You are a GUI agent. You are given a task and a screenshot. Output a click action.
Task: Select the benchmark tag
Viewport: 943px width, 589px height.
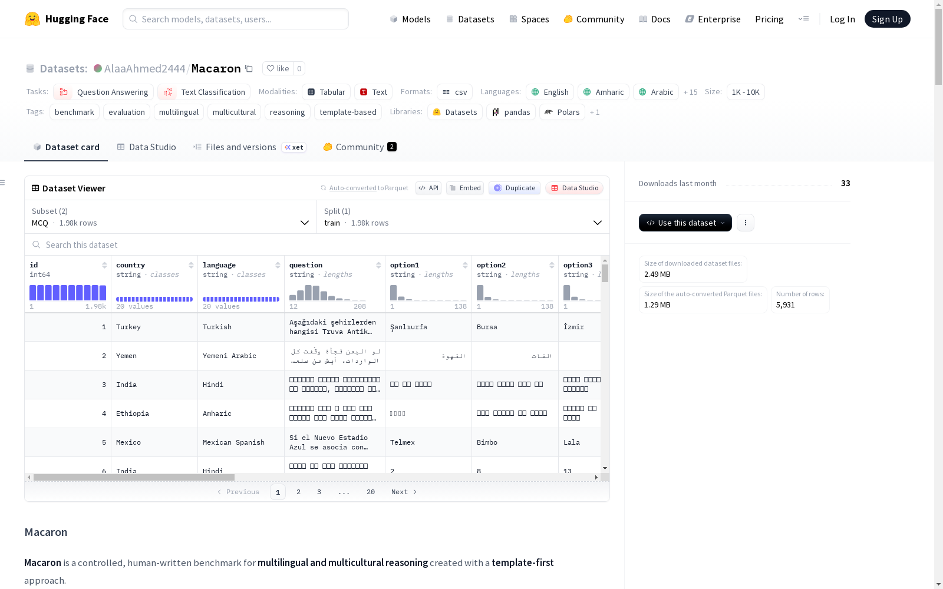pyautogui.click(x=74, y=112)
